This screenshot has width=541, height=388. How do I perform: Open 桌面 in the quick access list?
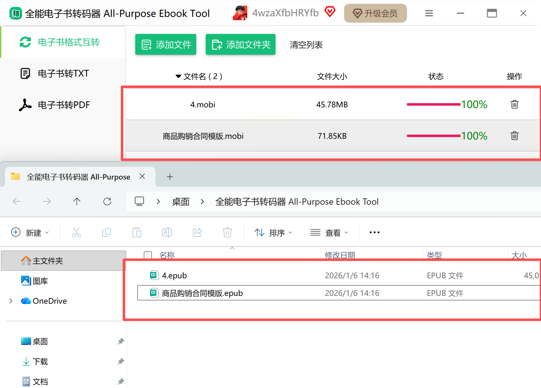pyautogui.click(x=41, y=341)
